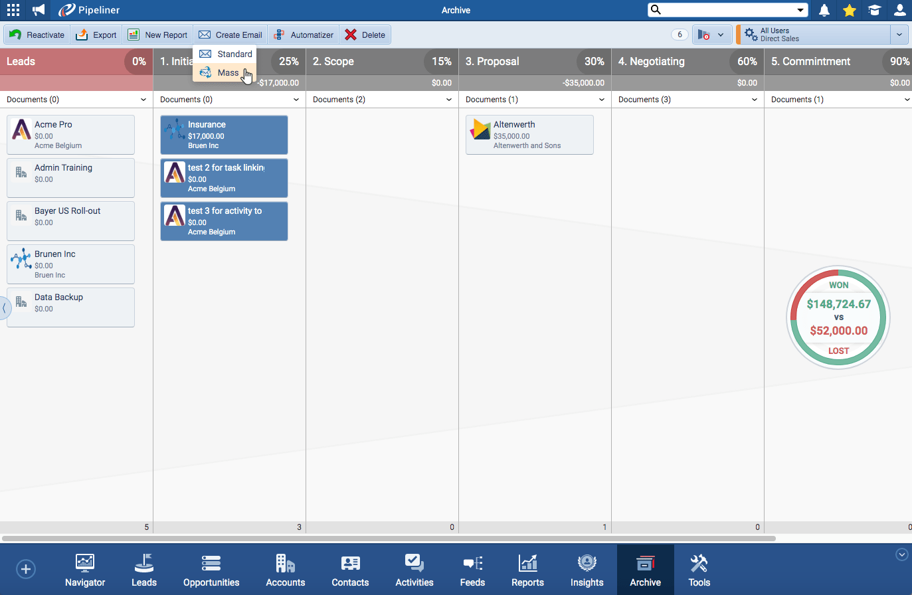Click the horizontal pipeline scrollbar
This screenshot has width=912, height=595.
point(389,539)
